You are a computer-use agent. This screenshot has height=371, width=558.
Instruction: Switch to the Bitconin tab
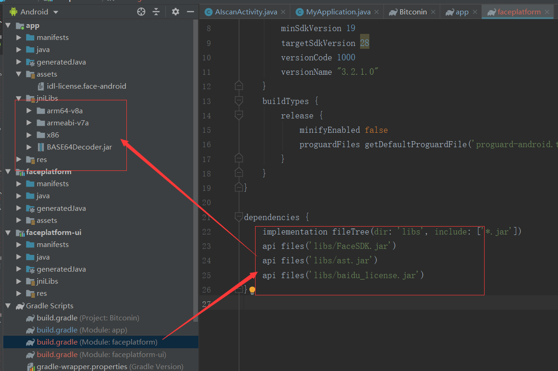(413, 12)
